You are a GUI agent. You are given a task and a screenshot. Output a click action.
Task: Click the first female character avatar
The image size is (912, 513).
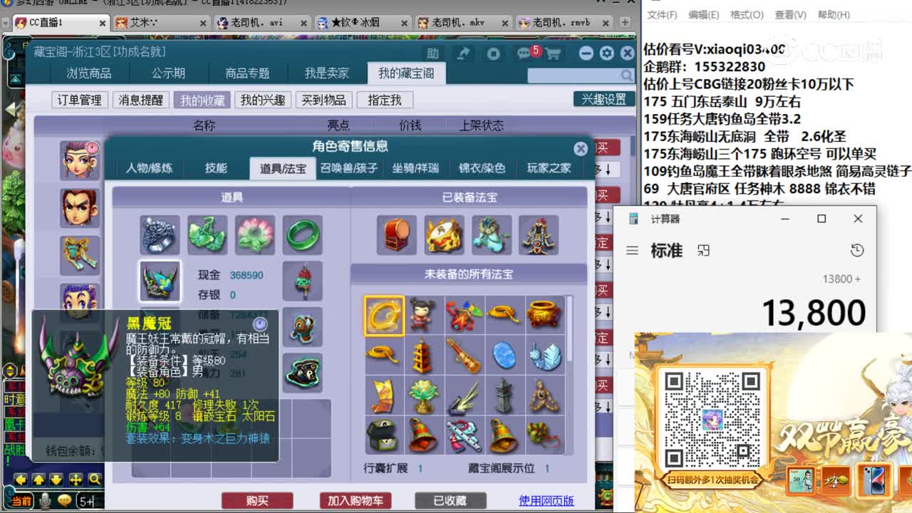(79, 160)
